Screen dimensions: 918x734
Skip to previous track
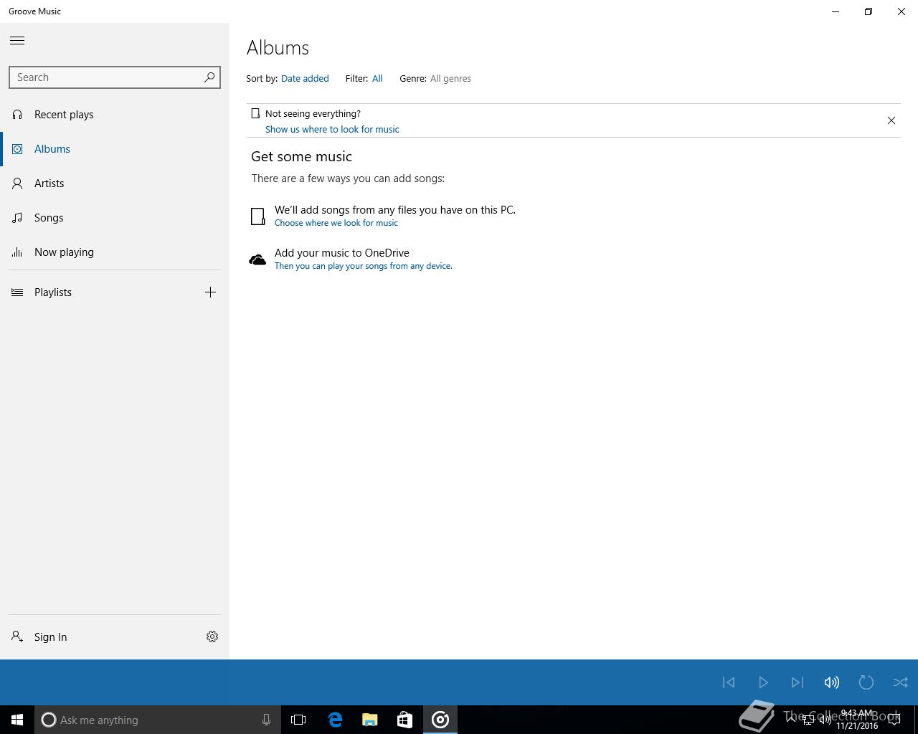(x=729, y=682)
